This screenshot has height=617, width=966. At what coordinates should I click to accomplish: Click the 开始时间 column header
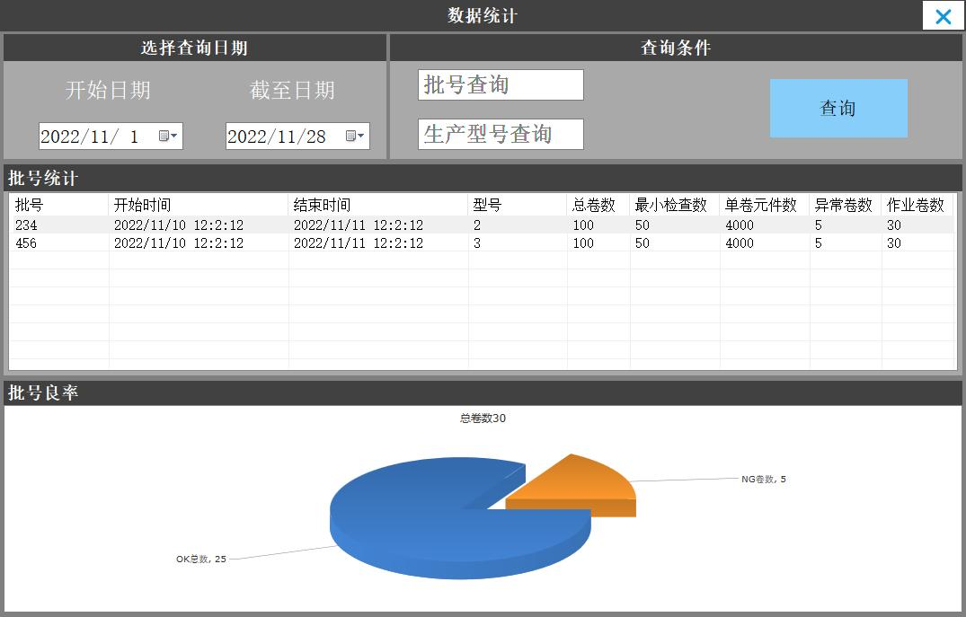[x=199, y=205]
